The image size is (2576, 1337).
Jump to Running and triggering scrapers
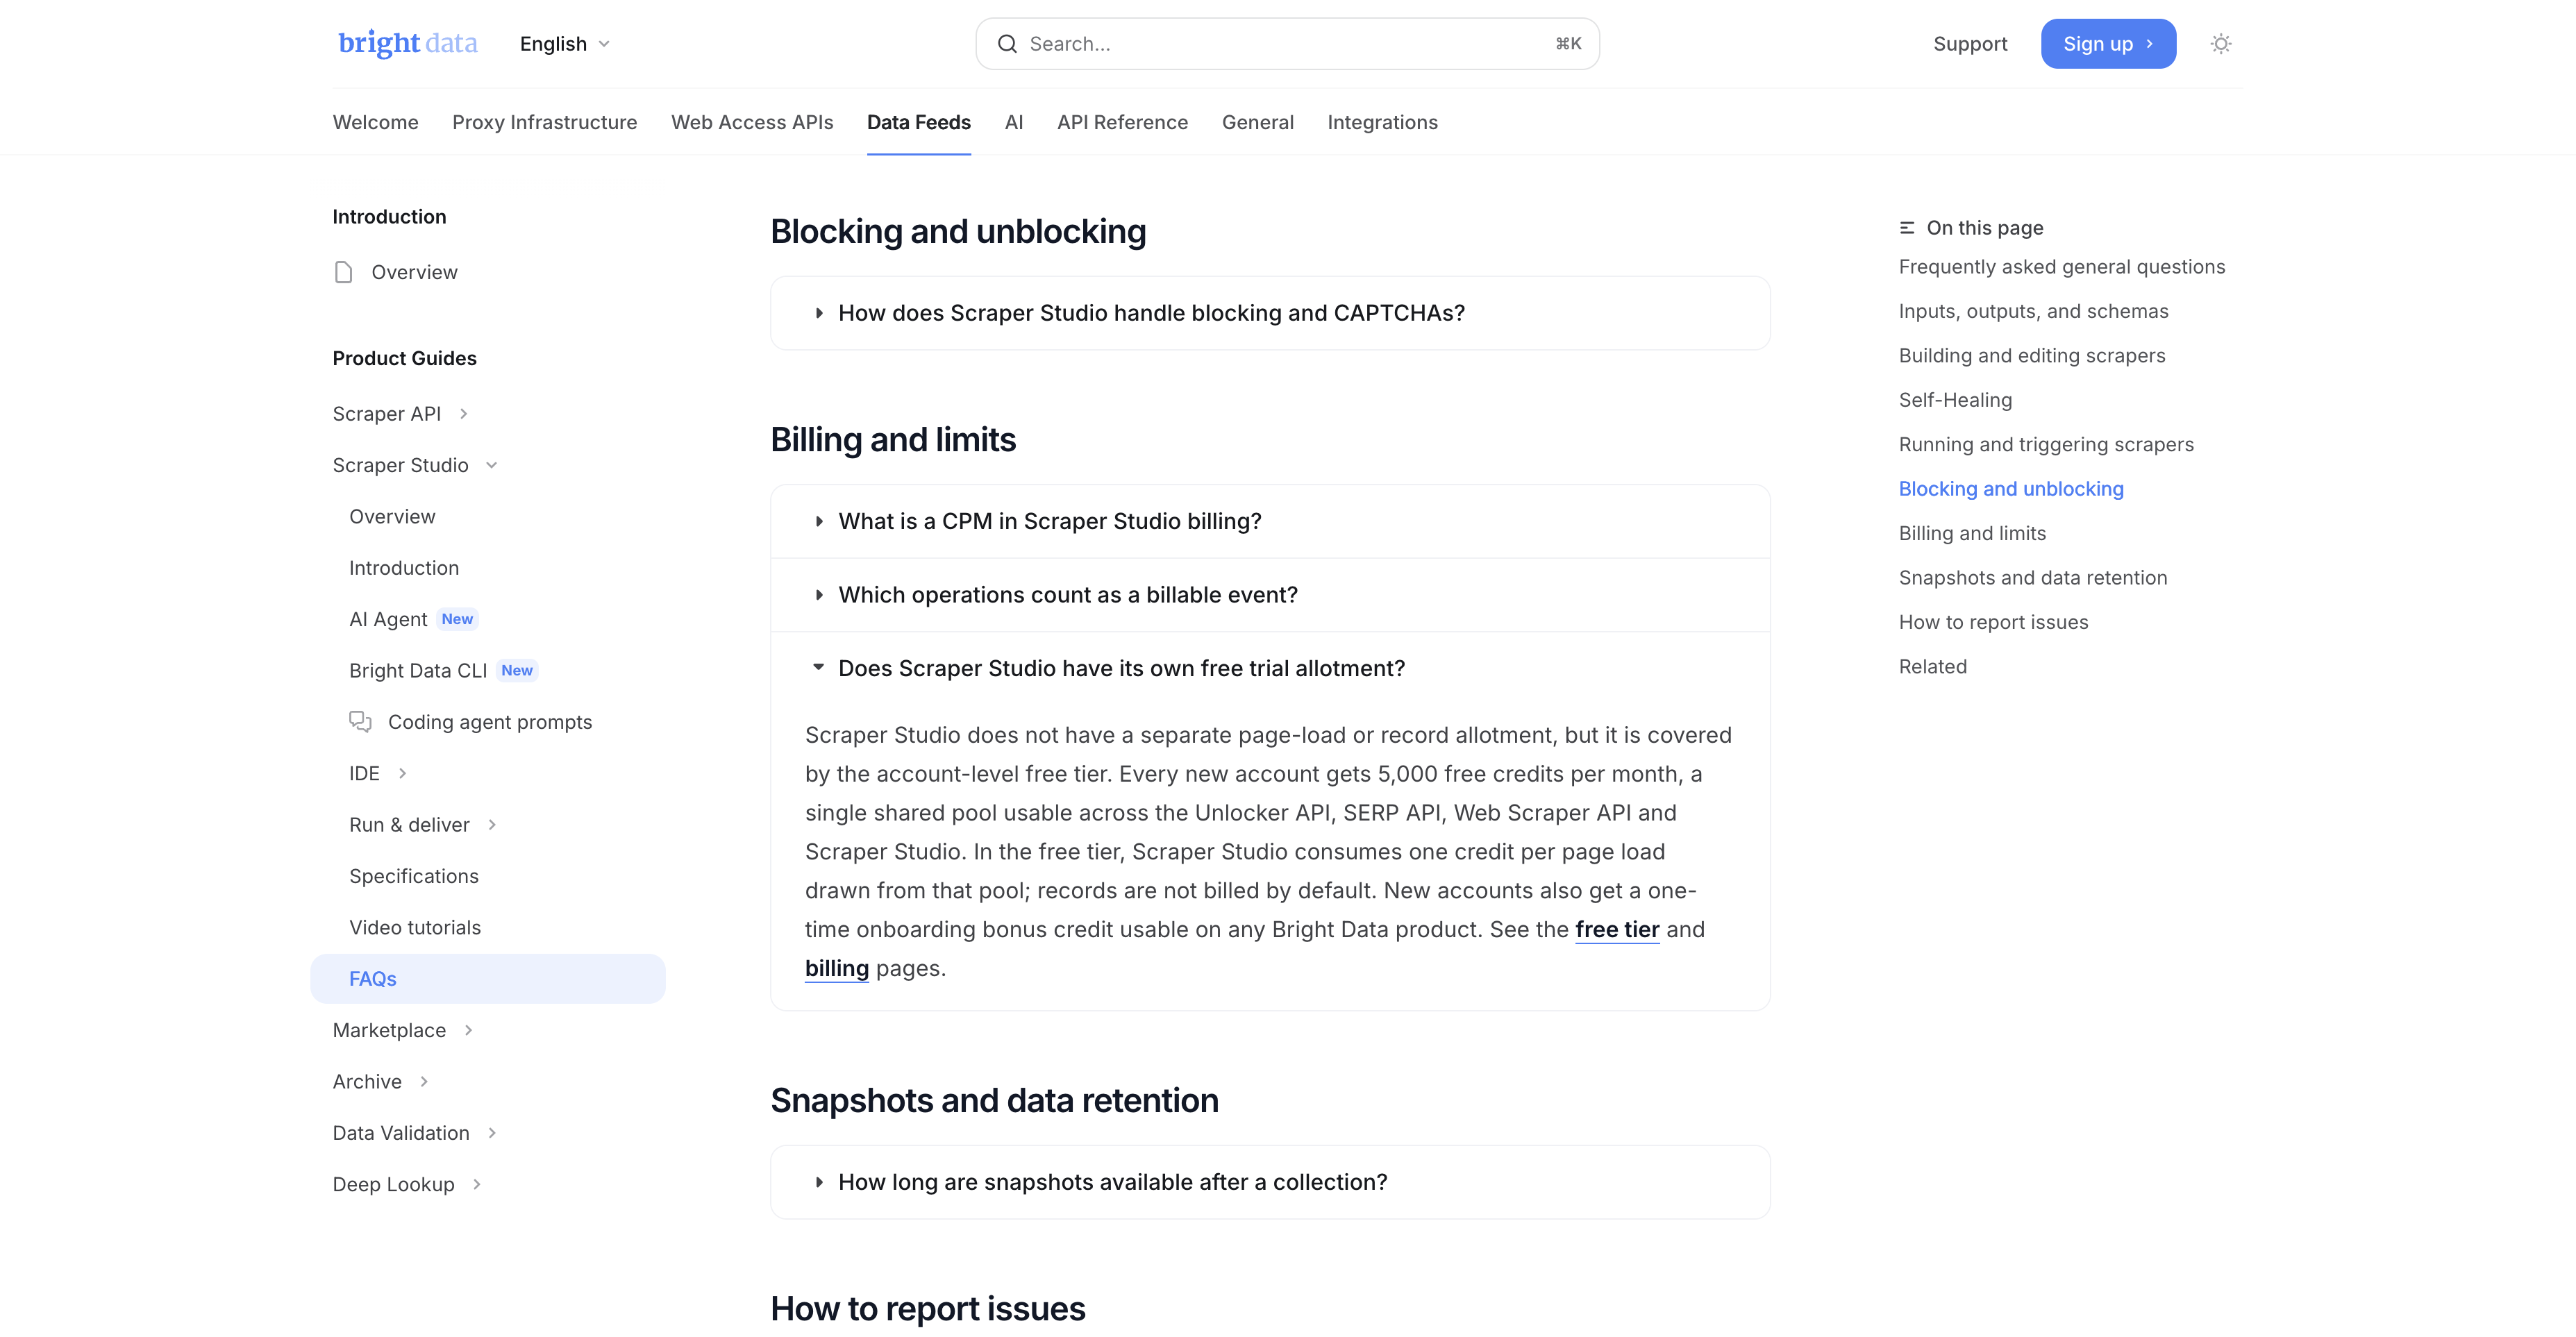pos(2046,445)
